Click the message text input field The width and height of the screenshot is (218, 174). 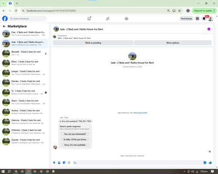138,163
